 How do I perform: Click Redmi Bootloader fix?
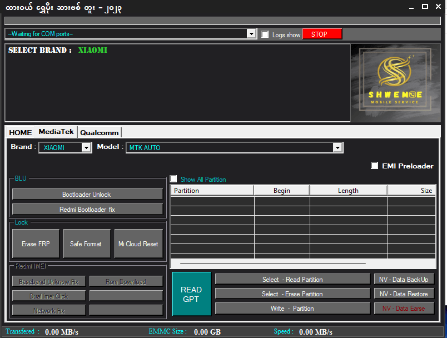[87, 209]
